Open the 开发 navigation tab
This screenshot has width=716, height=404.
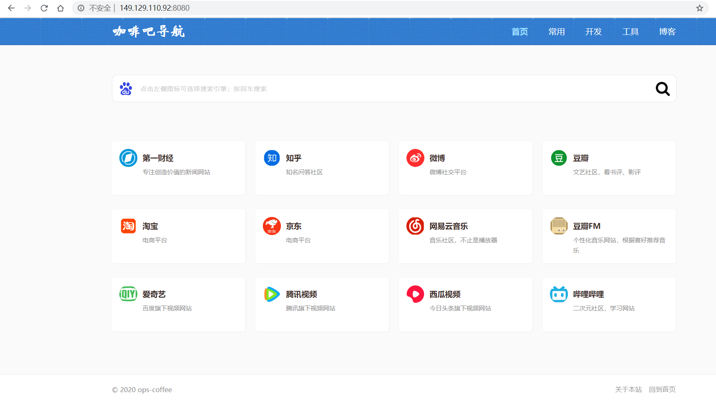(x=593, y=32)
